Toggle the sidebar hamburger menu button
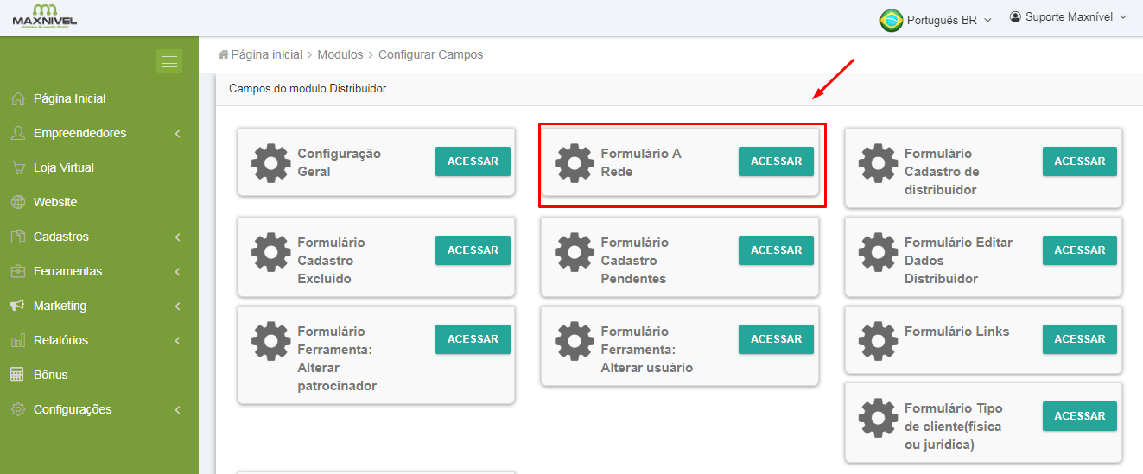The height and width of the screenshot is (474, 1143). pos(169,61)
